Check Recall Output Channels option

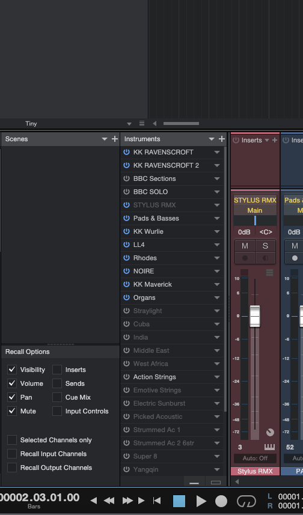(12, 468)
